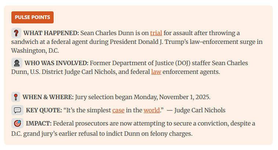The height and width of the screenshot is (150, 278).
Task: Click the person silhouette icon
Action: (x=17, y=63)
